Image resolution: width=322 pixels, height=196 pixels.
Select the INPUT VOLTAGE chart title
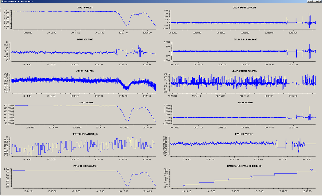click(85, 39)
